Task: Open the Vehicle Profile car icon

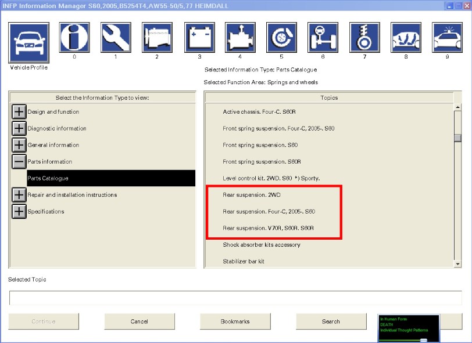Action: click(28, 42)
